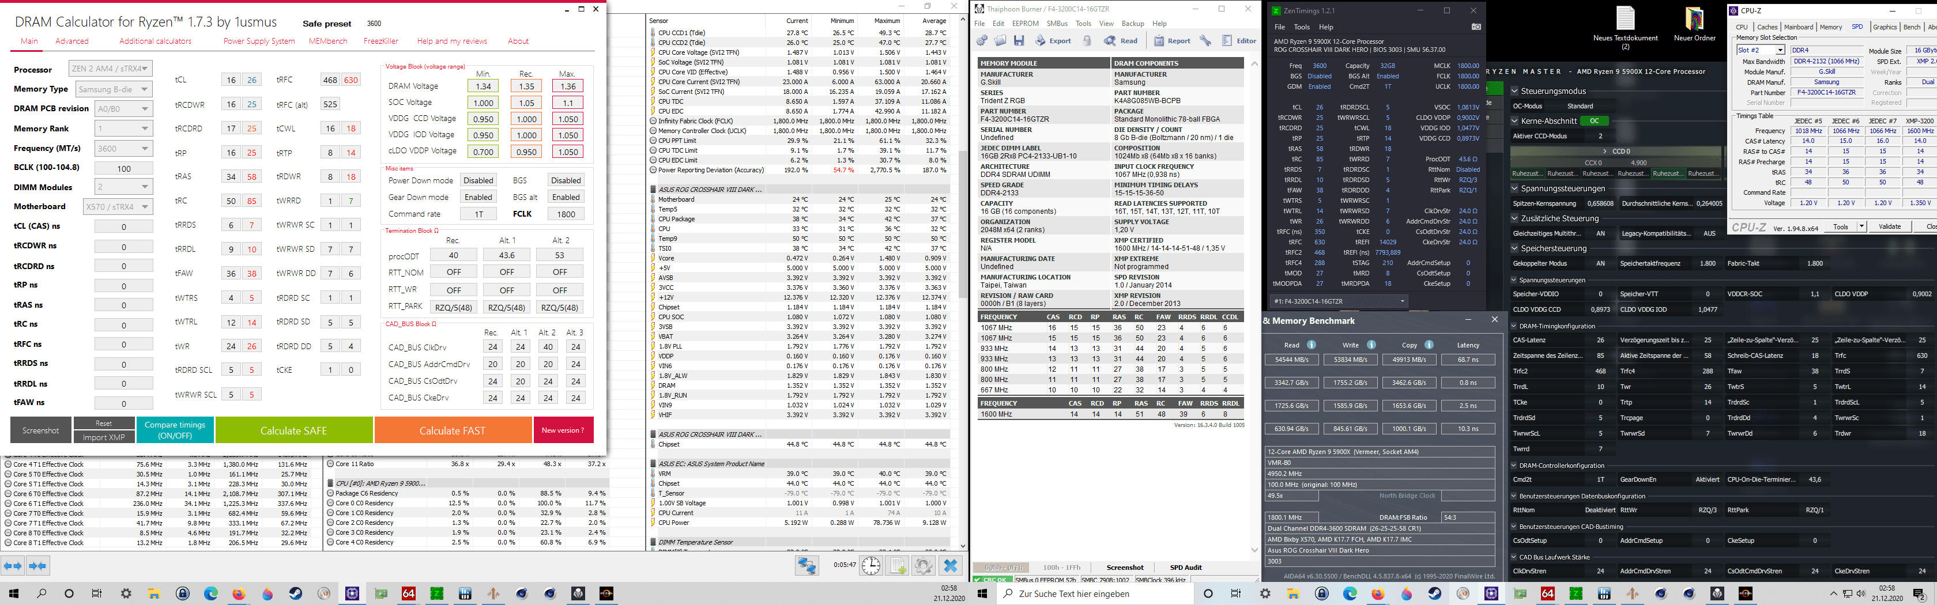The width and height of the screenshot is (1937, 605).
Task: Click the info icon next to Read in AIDA64 benchmark
Action: tap(1312, 345)
